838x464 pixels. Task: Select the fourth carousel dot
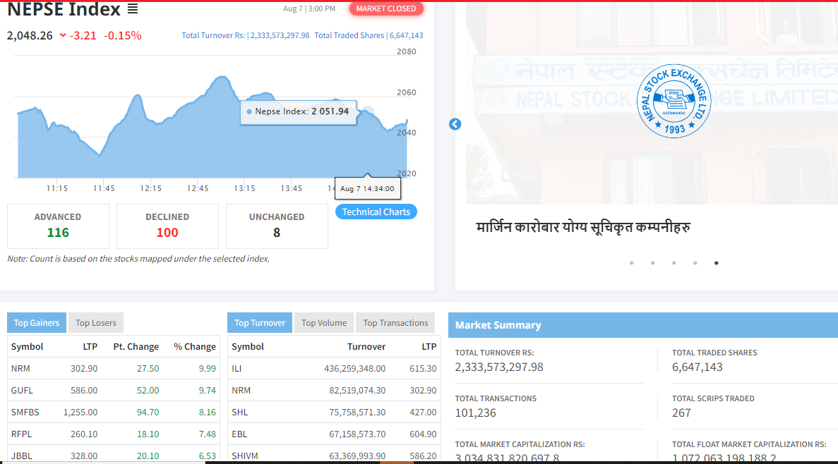point(695,263)
